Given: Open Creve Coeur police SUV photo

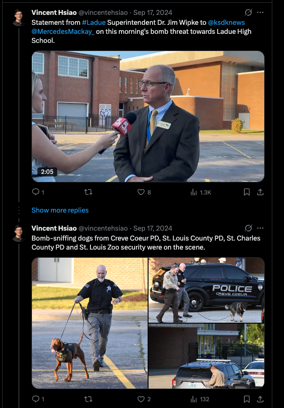Looking at the screenshot, I should (207, 290).
